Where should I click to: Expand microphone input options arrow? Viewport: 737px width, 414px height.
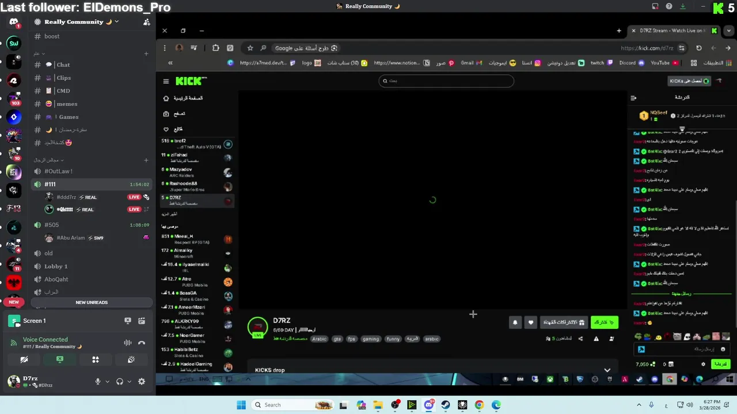point(107,381)
